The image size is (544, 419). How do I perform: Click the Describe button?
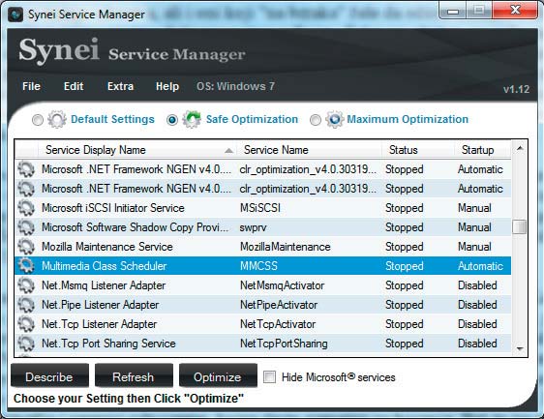point(49,376)
